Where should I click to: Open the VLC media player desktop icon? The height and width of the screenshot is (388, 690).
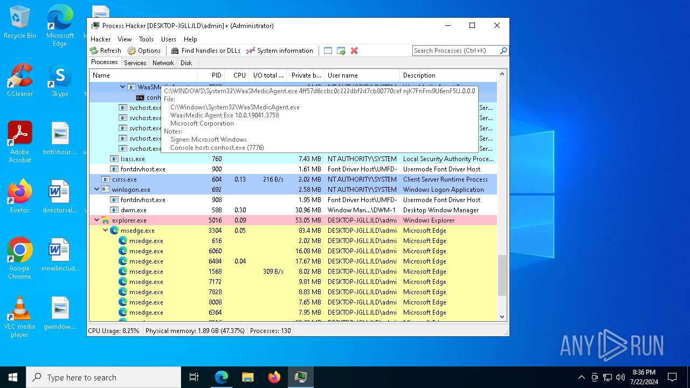[x=20, y=317]
